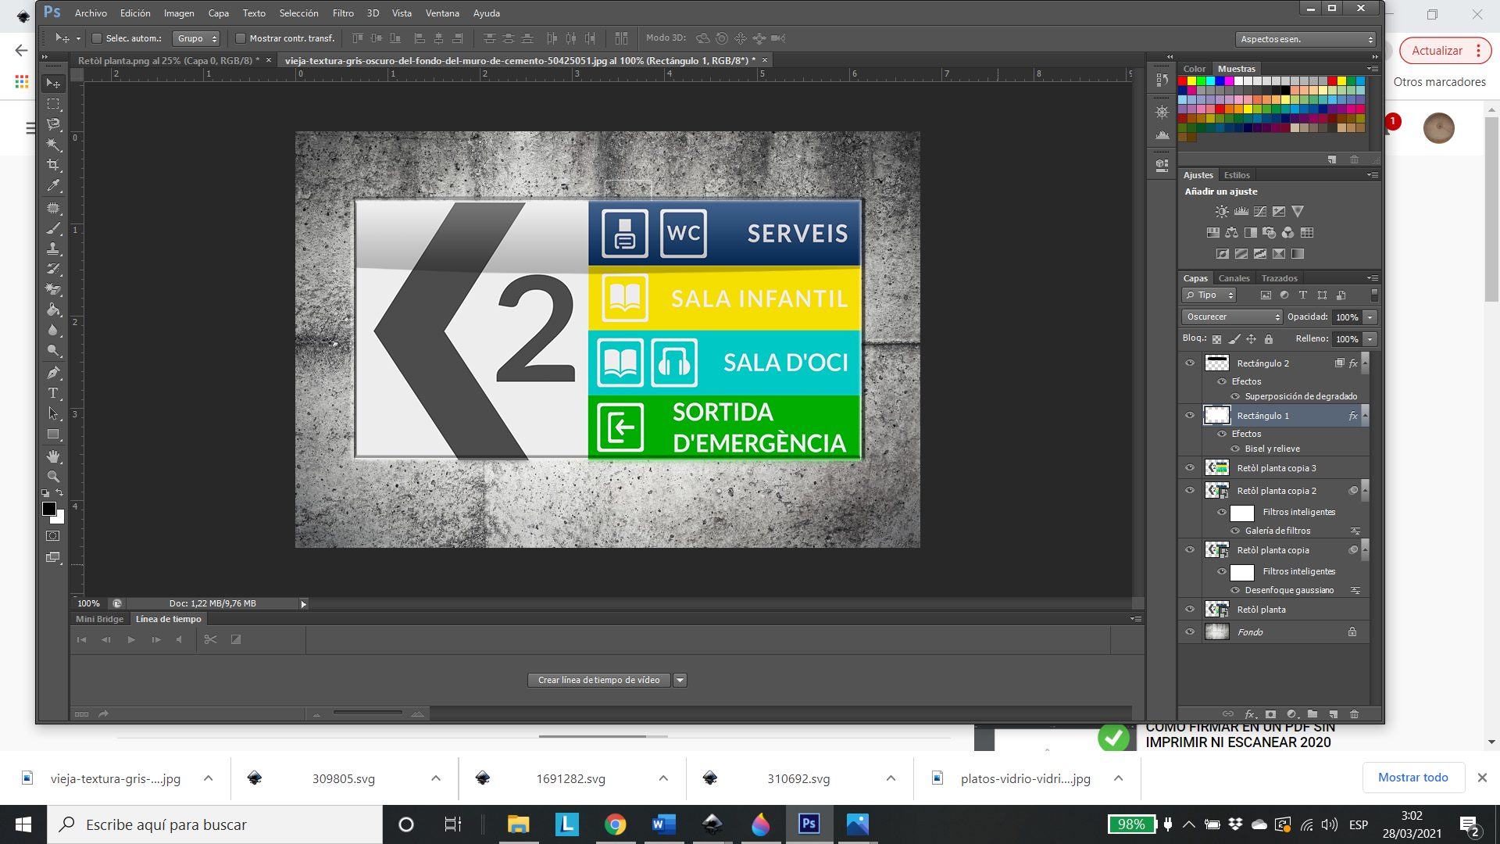Toggle visibility of Rectángulo 1 layer
The height and width of the screenshot is (844, 1500).
click(x=1191, y=415)
